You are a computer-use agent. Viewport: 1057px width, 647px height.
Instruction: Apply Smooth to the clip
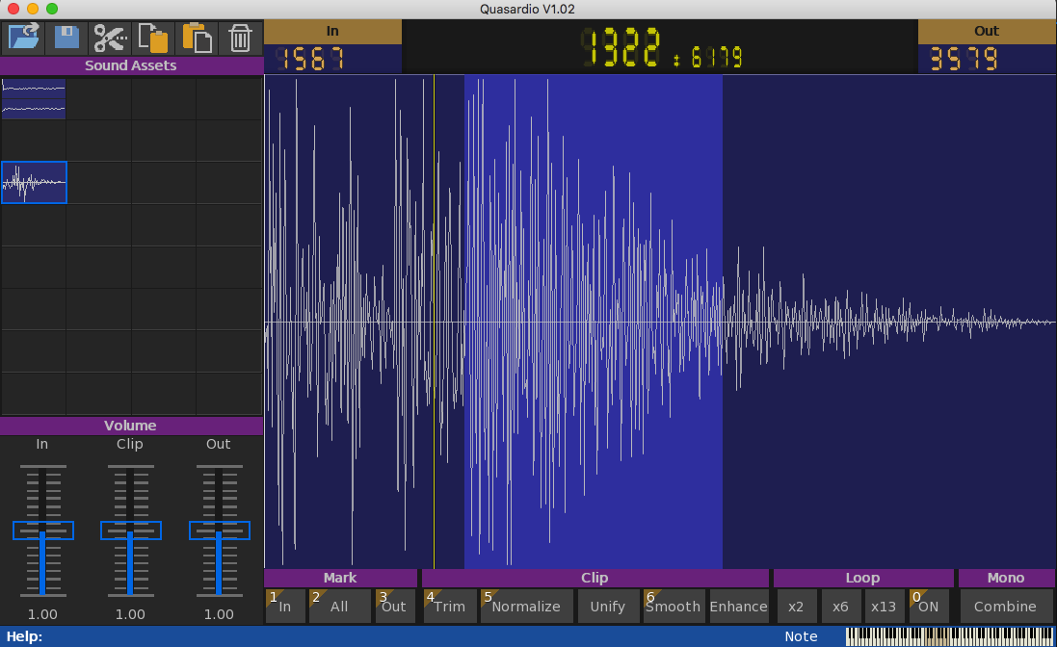click(673, 607)
